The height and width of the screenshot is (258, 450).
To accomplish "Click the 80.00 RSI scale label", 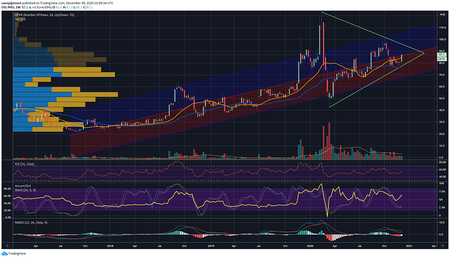I will click(x=442, y=162).
